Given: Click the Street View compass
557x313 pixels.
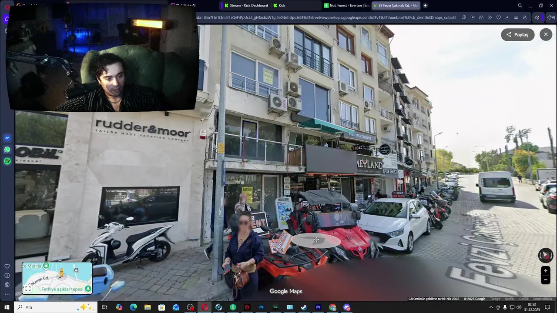Looking at the screenshot, I should [x=546, y=256].
